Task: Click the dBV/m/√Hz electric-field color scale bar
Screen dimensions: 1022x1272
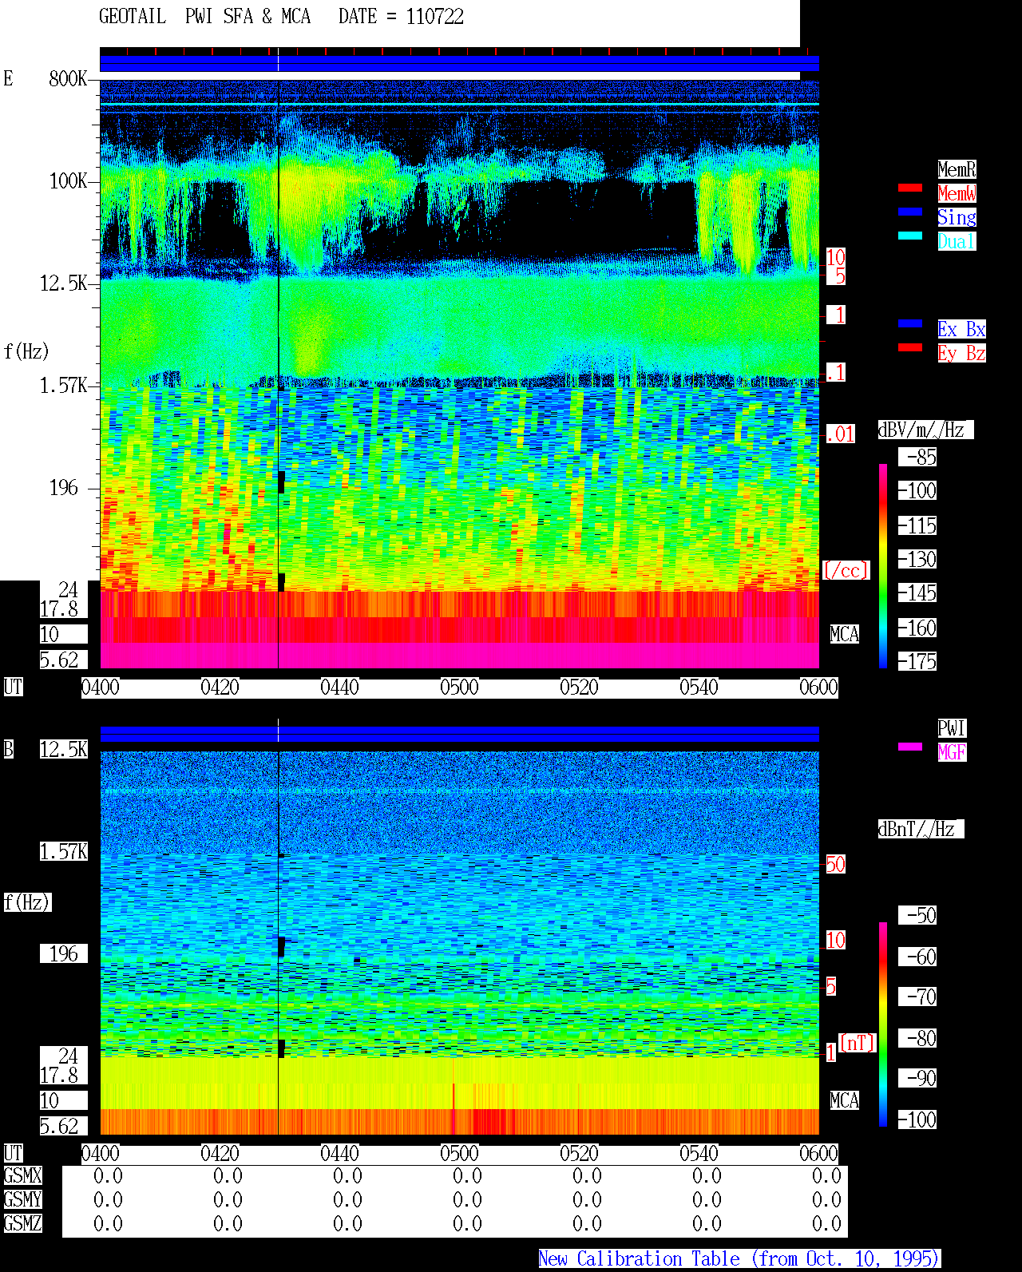Action: pyautogui.click(x=883, y=565)
